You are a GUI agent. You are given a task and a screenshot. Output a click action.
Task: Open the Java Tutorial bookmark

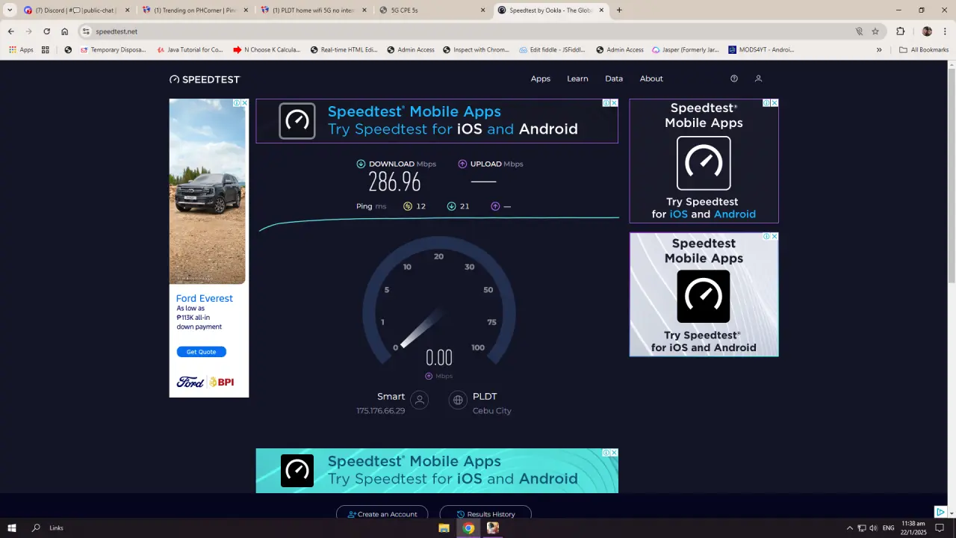click(x=190, y=50)
